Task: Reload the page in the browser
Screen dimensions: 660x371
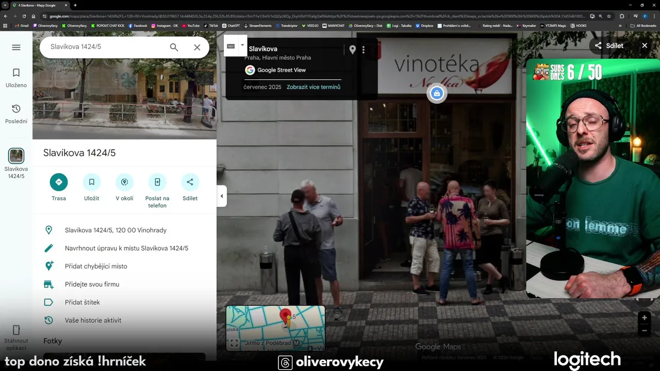Action: pos(24,16)
